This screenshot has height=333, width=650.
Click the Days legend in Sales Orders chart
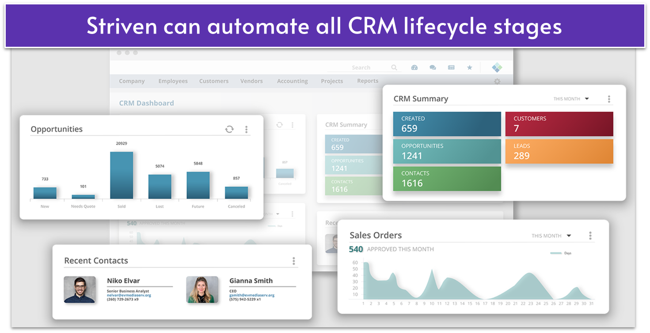tap(561, 254)
